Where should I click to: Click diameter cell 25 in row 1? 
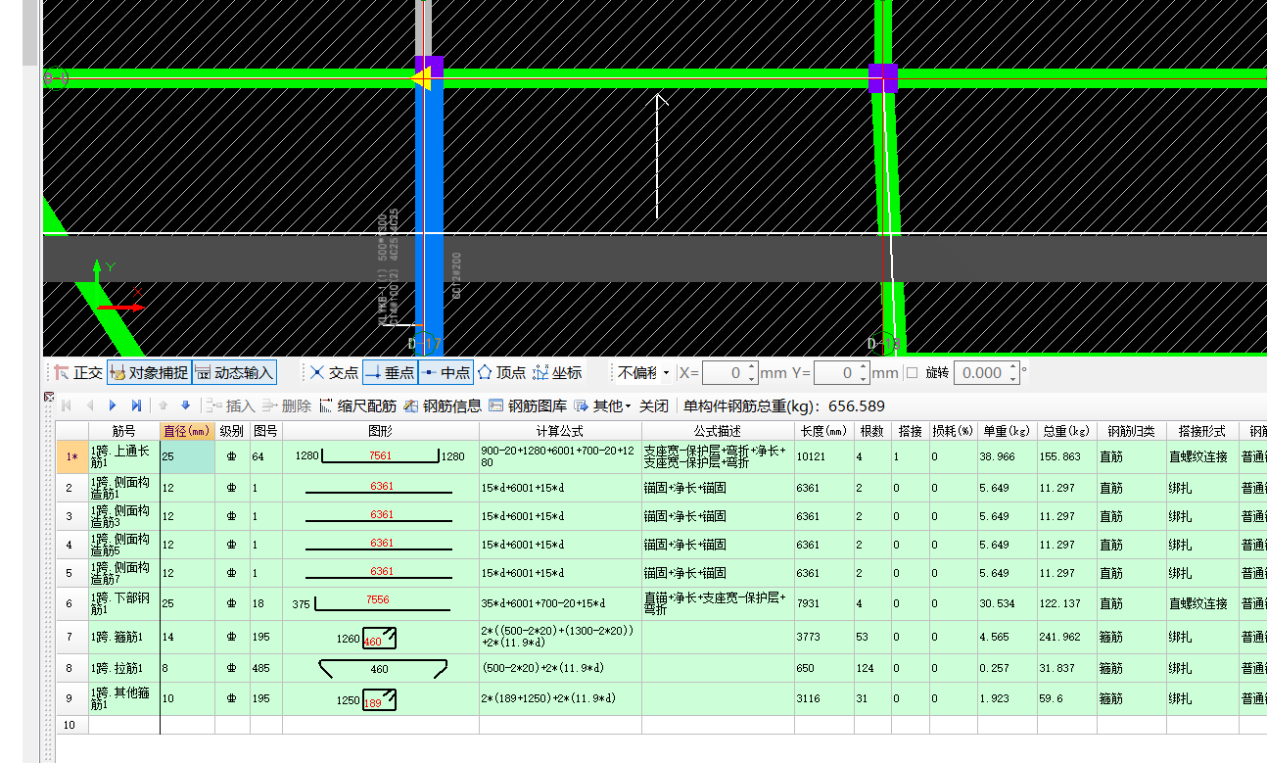pyautogui.click(x=187, y=457)
